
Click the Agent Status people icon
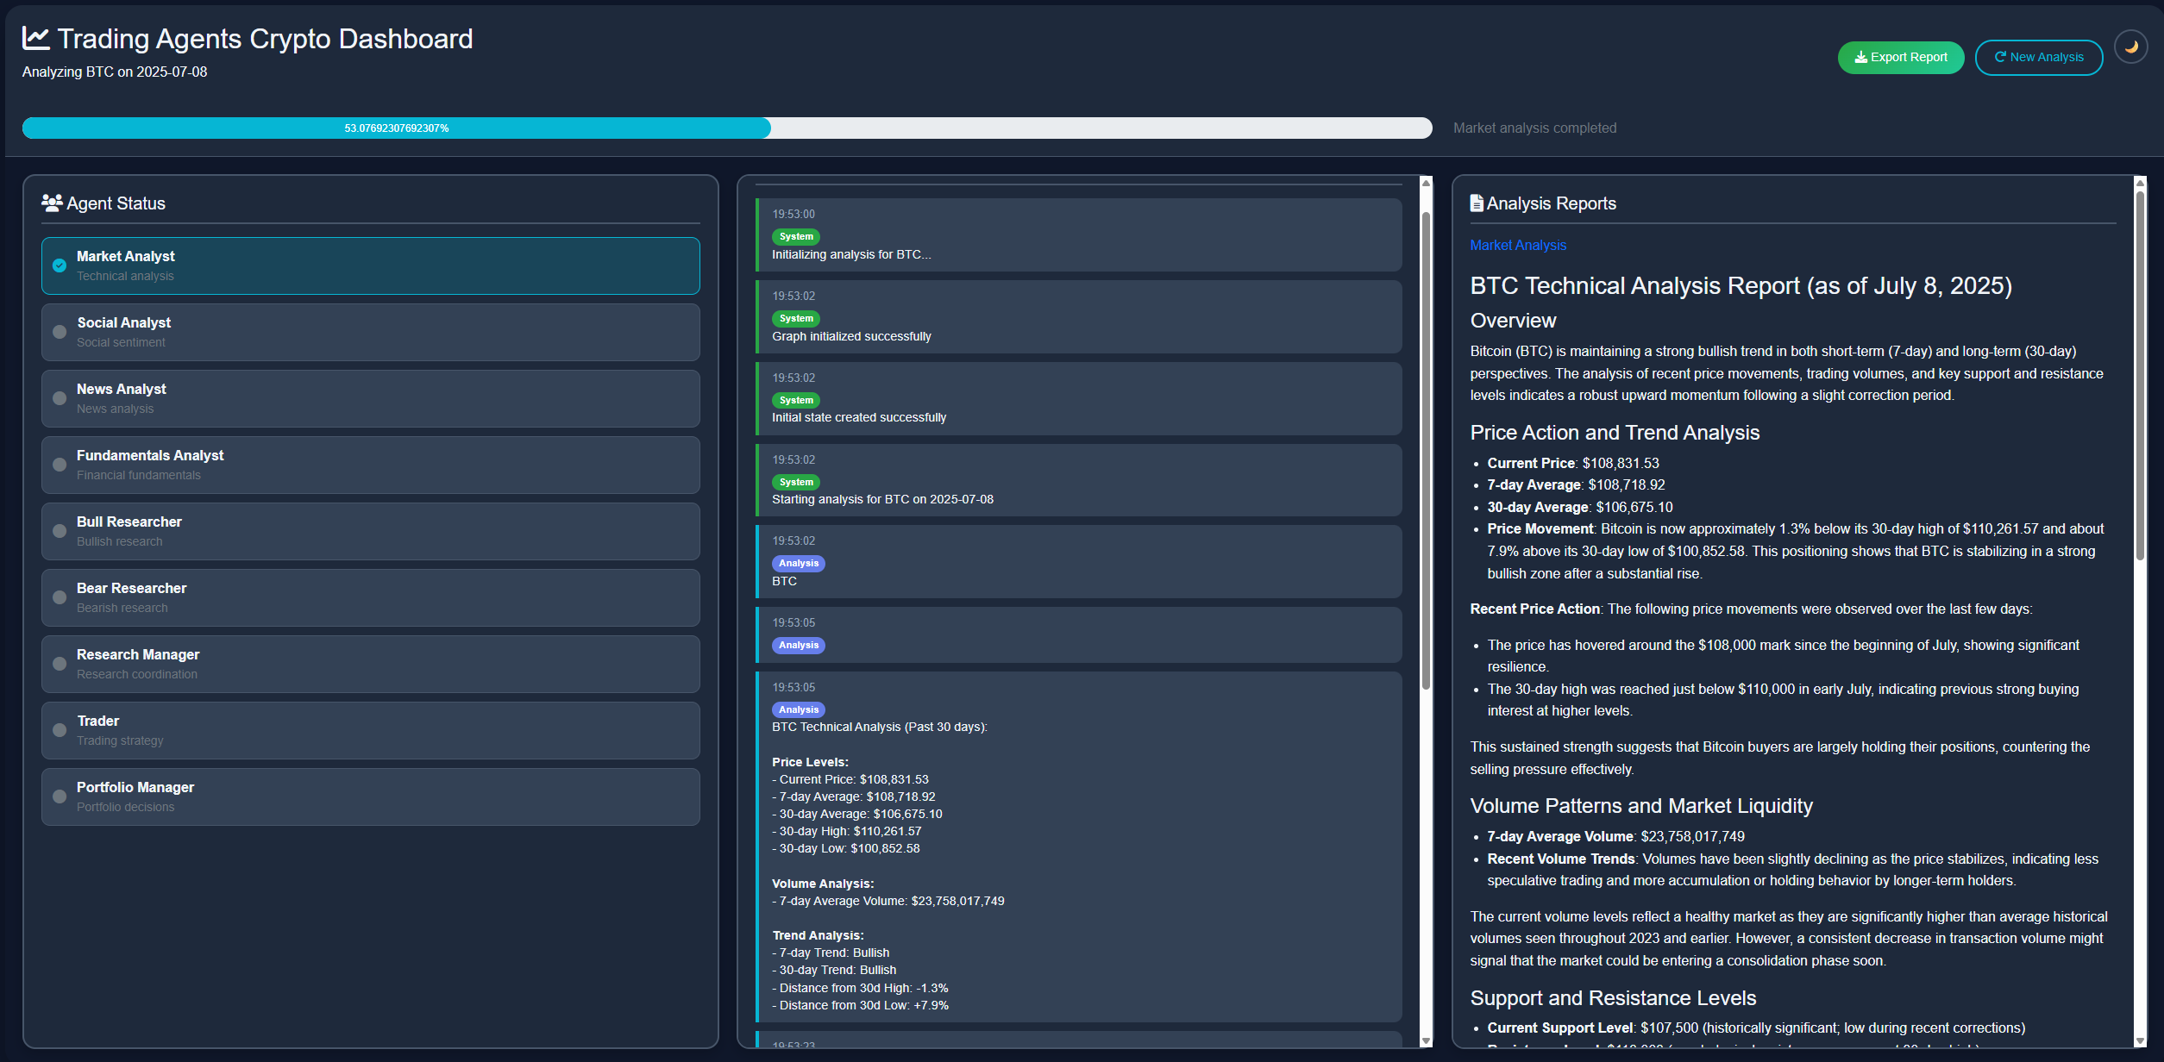click(x=52, y=203)
